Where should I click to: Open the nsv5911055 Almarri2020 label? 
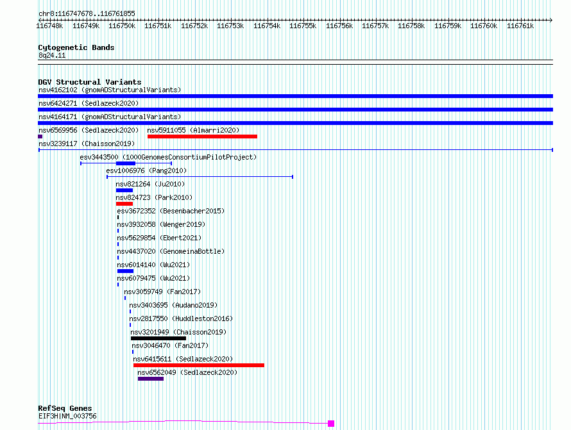(x=193, y=130)
